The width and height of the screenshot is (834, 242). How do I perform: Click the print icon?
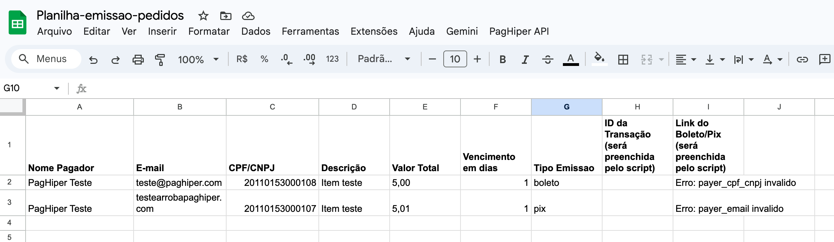pyautogui.click(x=138, y=60)
